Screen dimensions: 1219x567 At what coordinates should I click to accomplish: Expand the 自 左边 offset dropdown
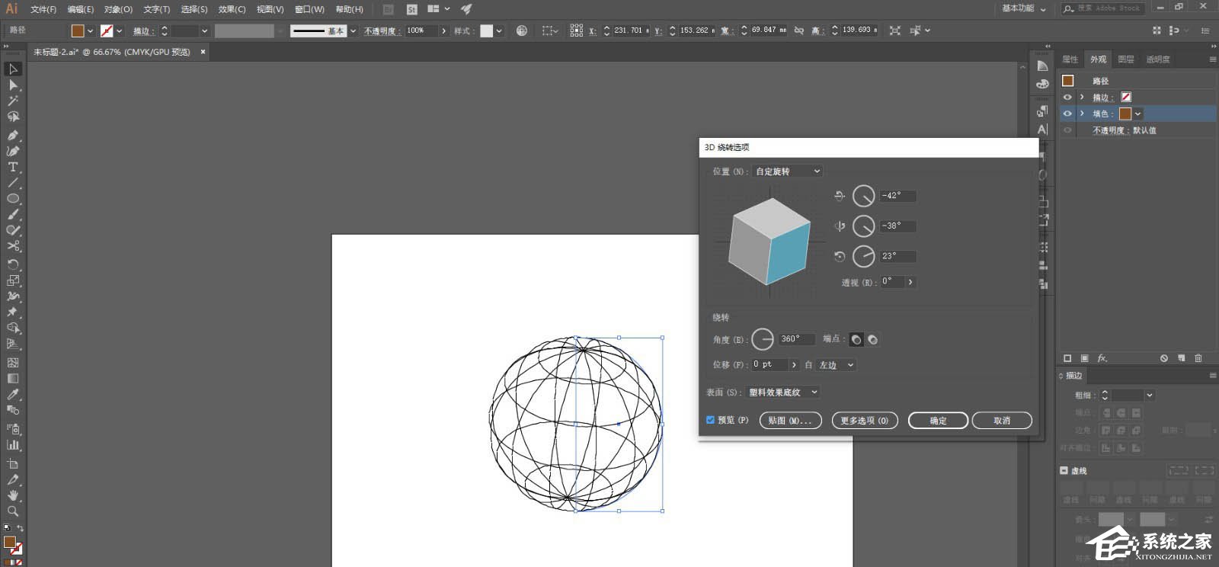(x=837, y=365)
